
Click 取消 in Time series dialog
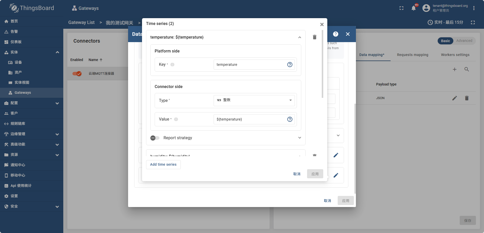pos(297,174)
